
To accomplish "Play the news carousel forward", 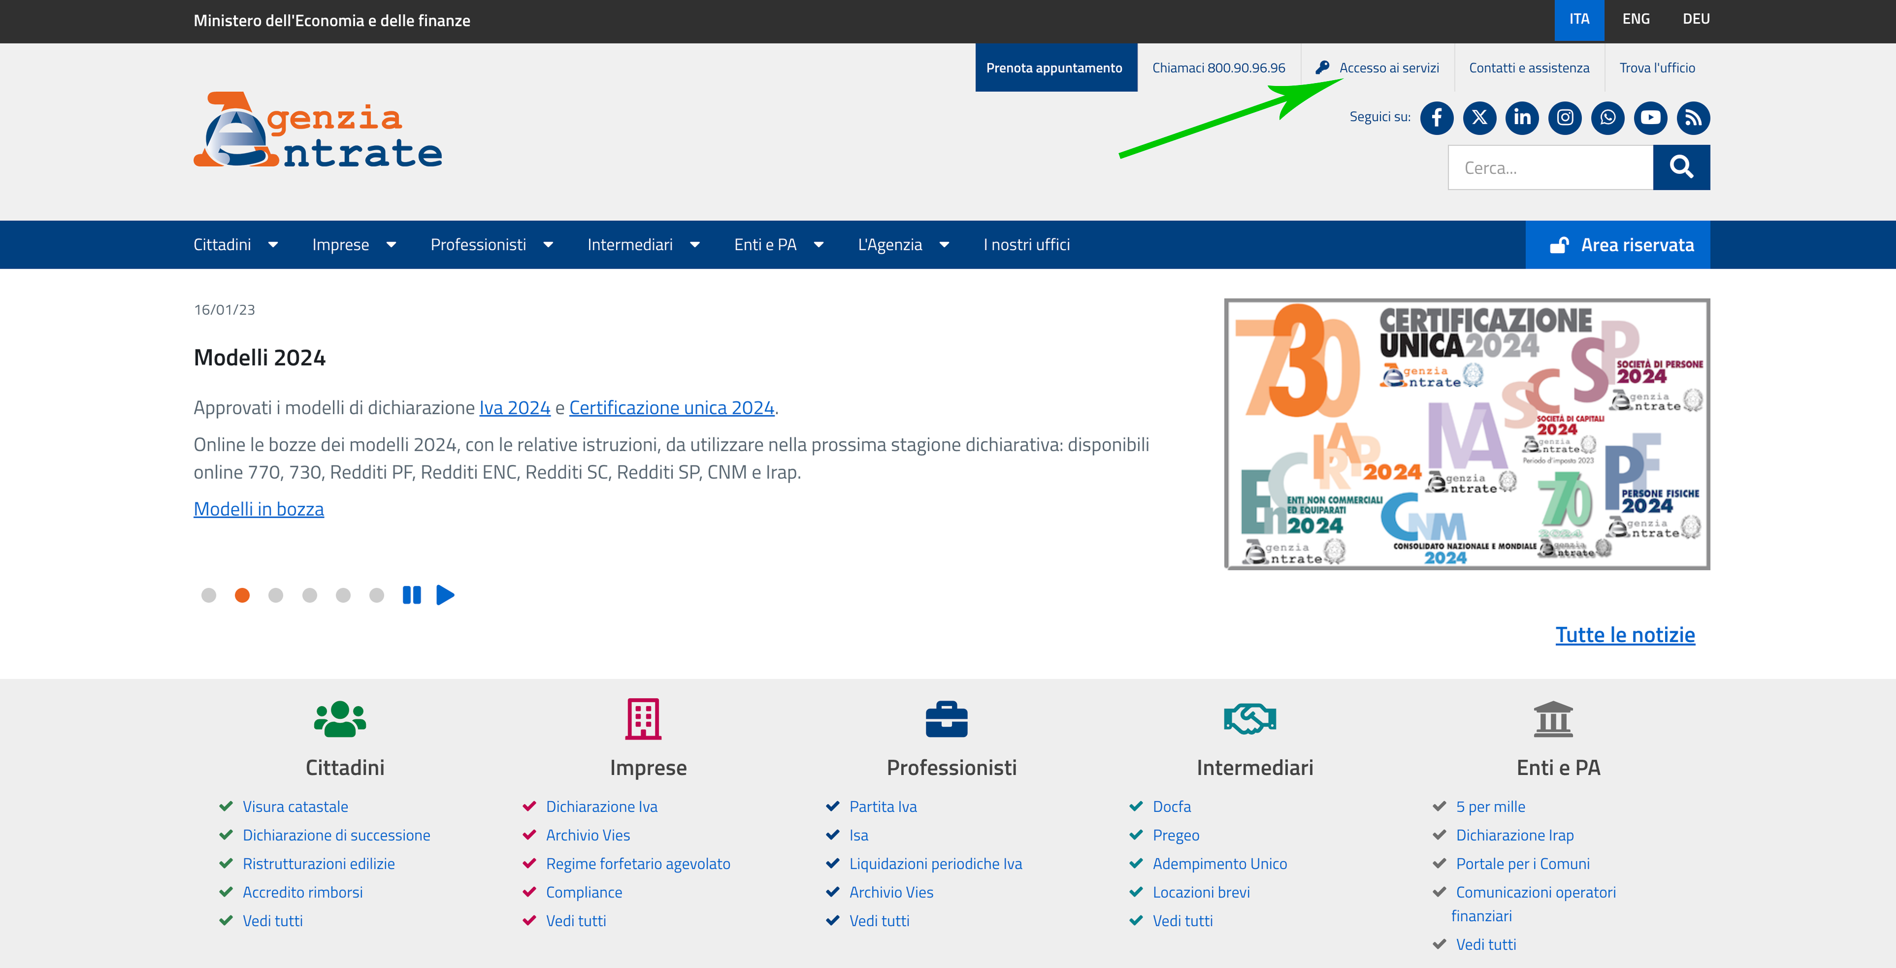I will [445, 595].
